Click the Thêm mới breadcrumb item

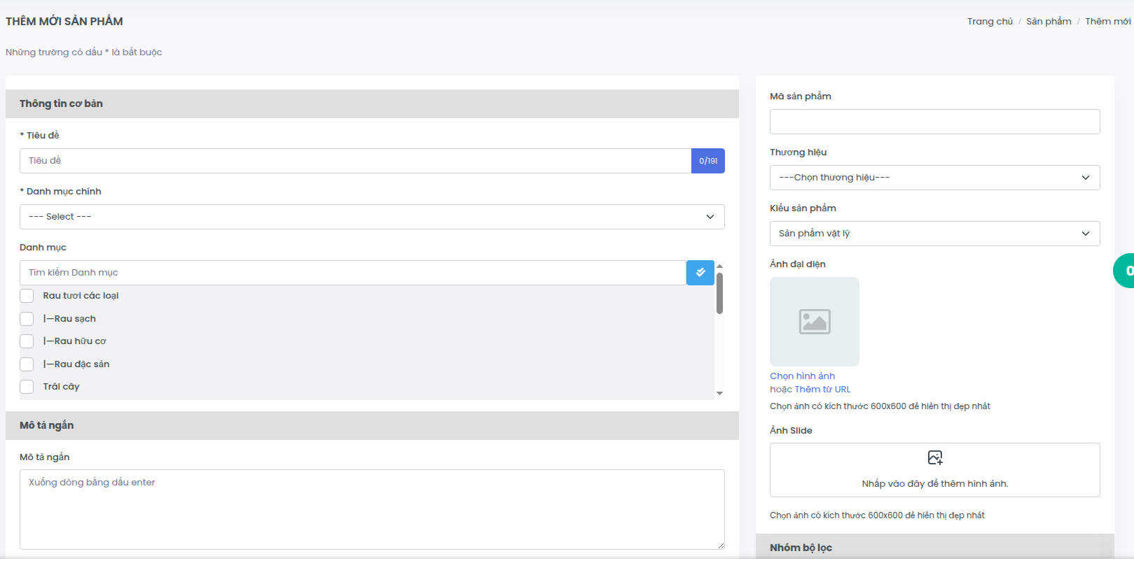coord(1108,22)
